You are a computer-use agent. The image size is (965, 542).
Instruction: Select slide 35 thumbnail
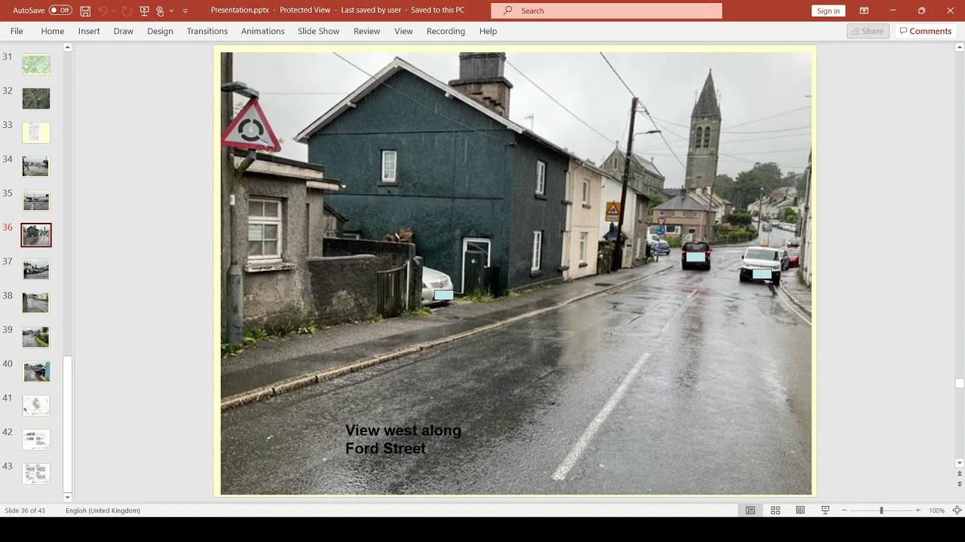tap(36, 200)
